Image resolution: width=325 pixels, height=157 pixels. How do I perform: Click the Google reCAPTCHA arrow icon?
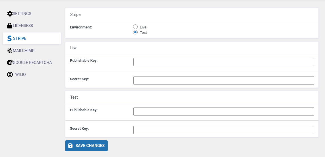10,63
